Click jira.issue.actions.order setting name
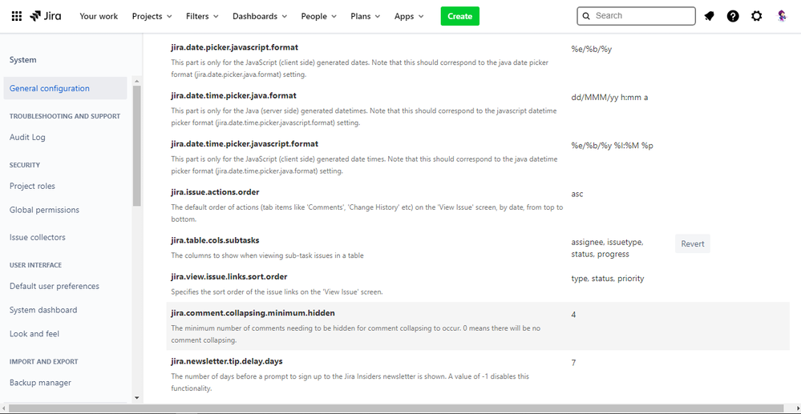801x414 pixels. [x=215, y=192]
